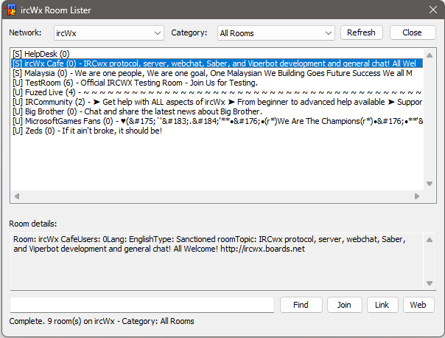Select the MicrosoftGames Fans room row
The width and height of the screenshot is (445, 338).
click(x=217, y=121)
